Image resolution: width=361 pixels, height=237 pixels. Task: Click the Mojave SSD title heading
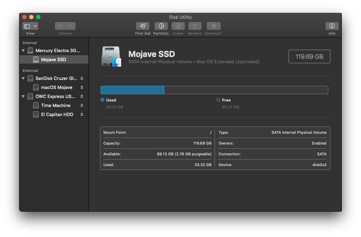tap(152, 54)
